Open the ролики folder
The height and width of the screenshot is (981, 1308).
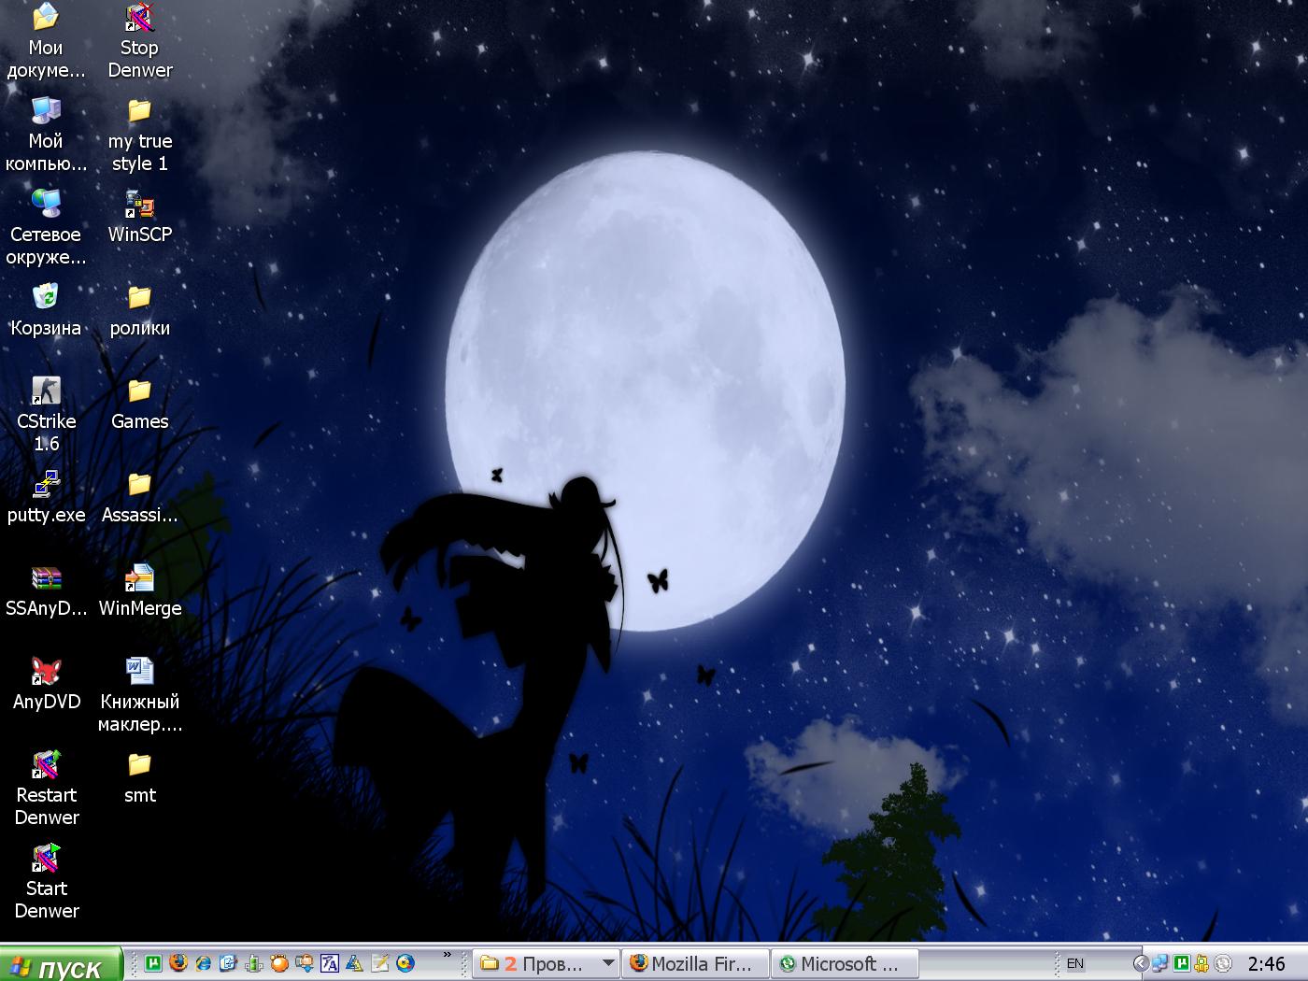(x=140, y=310)
